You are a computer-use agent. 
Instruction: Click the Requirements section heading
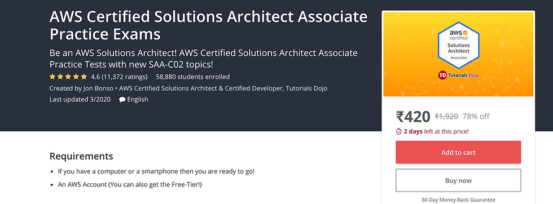click(x=81, y=156)
